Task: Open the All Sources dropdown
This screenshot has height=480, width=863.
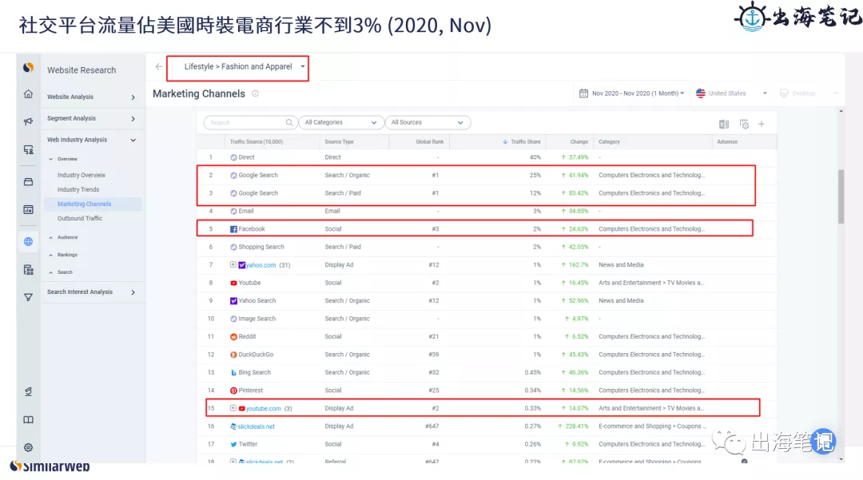Action: pos(428,123)
